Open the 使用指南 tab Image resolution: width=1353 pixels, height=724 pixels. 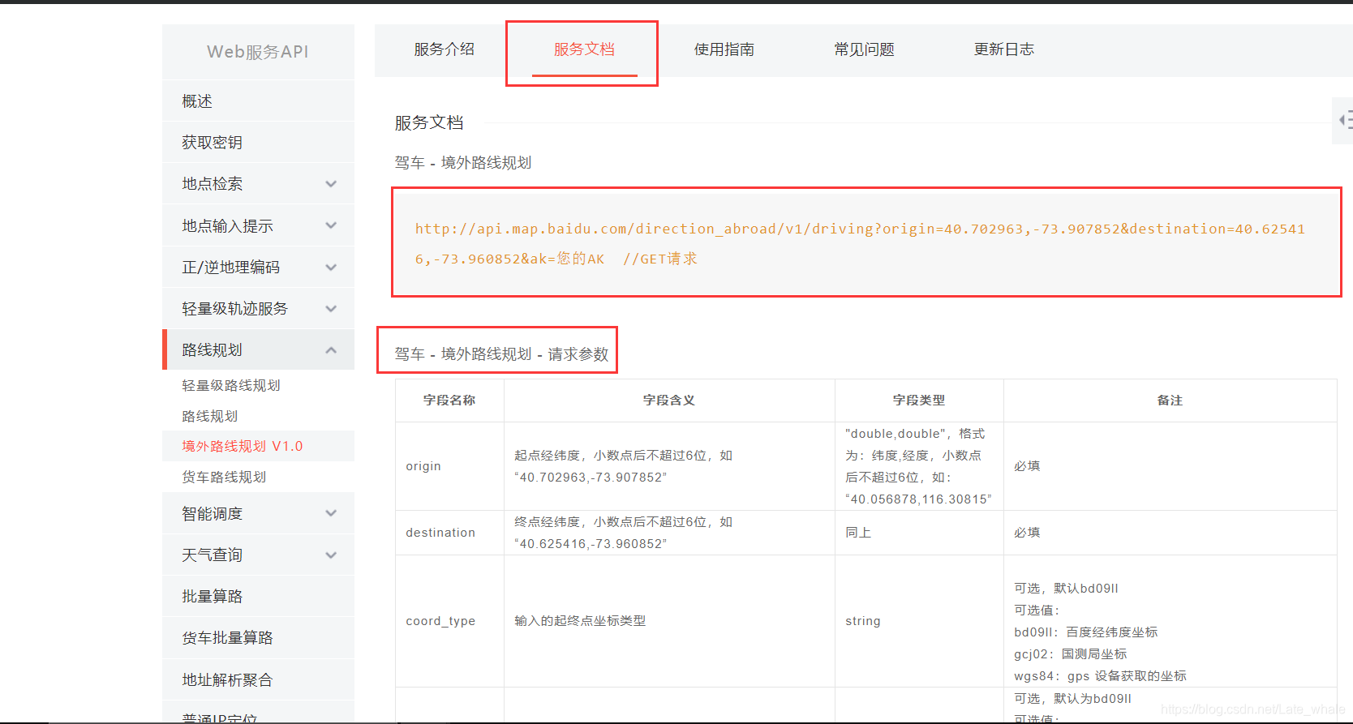coord(724,49)
